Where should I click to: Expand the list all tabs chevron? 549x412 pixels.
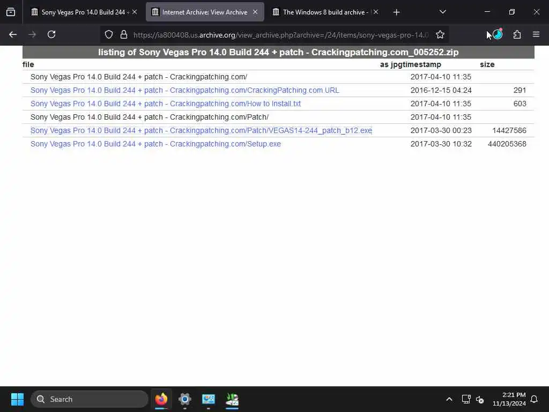click(x=442, y=12)
